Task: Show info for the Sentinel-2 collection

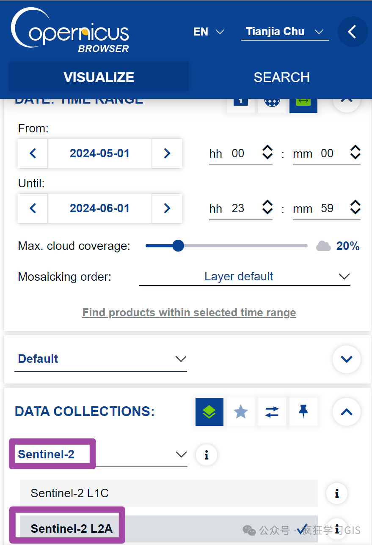Action: coord(207,455)
